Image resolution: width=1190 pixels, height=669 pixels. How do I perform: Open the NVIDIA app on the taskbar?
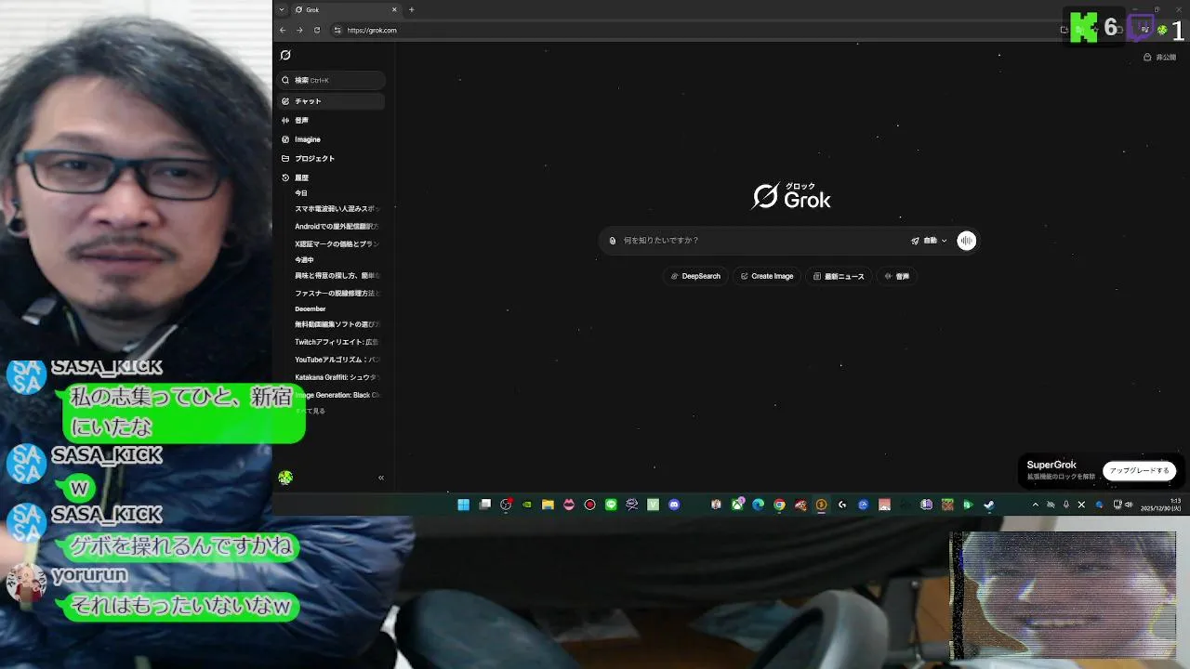click(527, 505)
